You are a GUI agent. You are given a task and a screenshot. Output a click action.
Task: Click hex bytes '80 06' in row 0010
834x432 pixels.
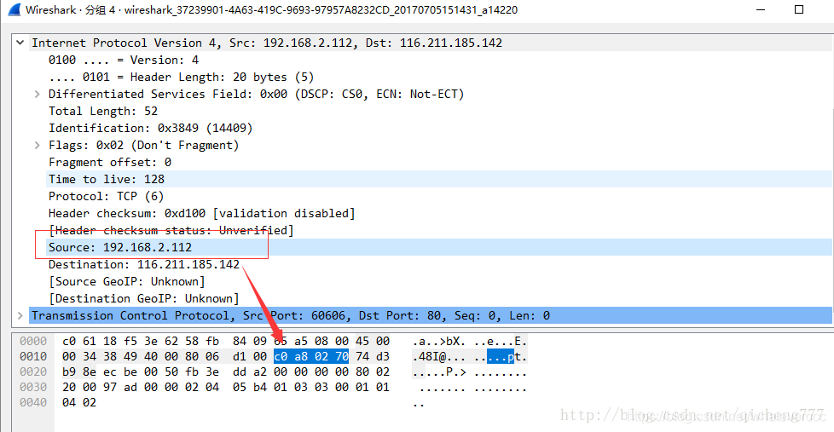[201, 356]
